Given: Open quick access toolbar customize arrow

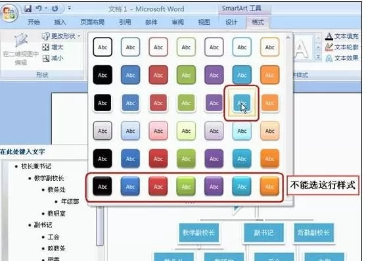Looking at the screenshot, I should pyautogui.click(x=70, y=9).
